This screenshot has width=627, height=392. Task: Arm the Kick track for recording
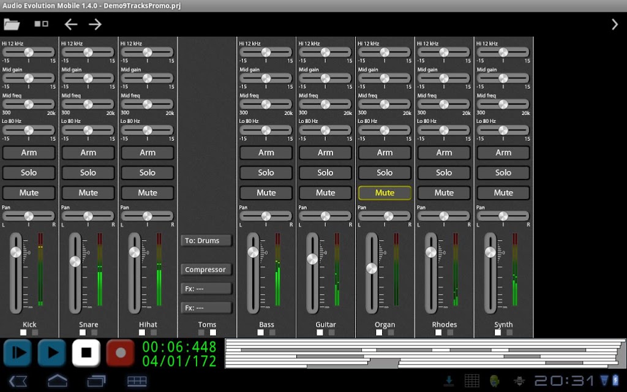29,153
